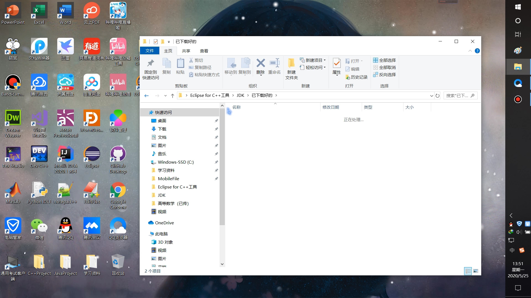The height and width of the screenshot is (298, 531).
Task: Click the Up one level arrow
Action: (x=173, y=95)
